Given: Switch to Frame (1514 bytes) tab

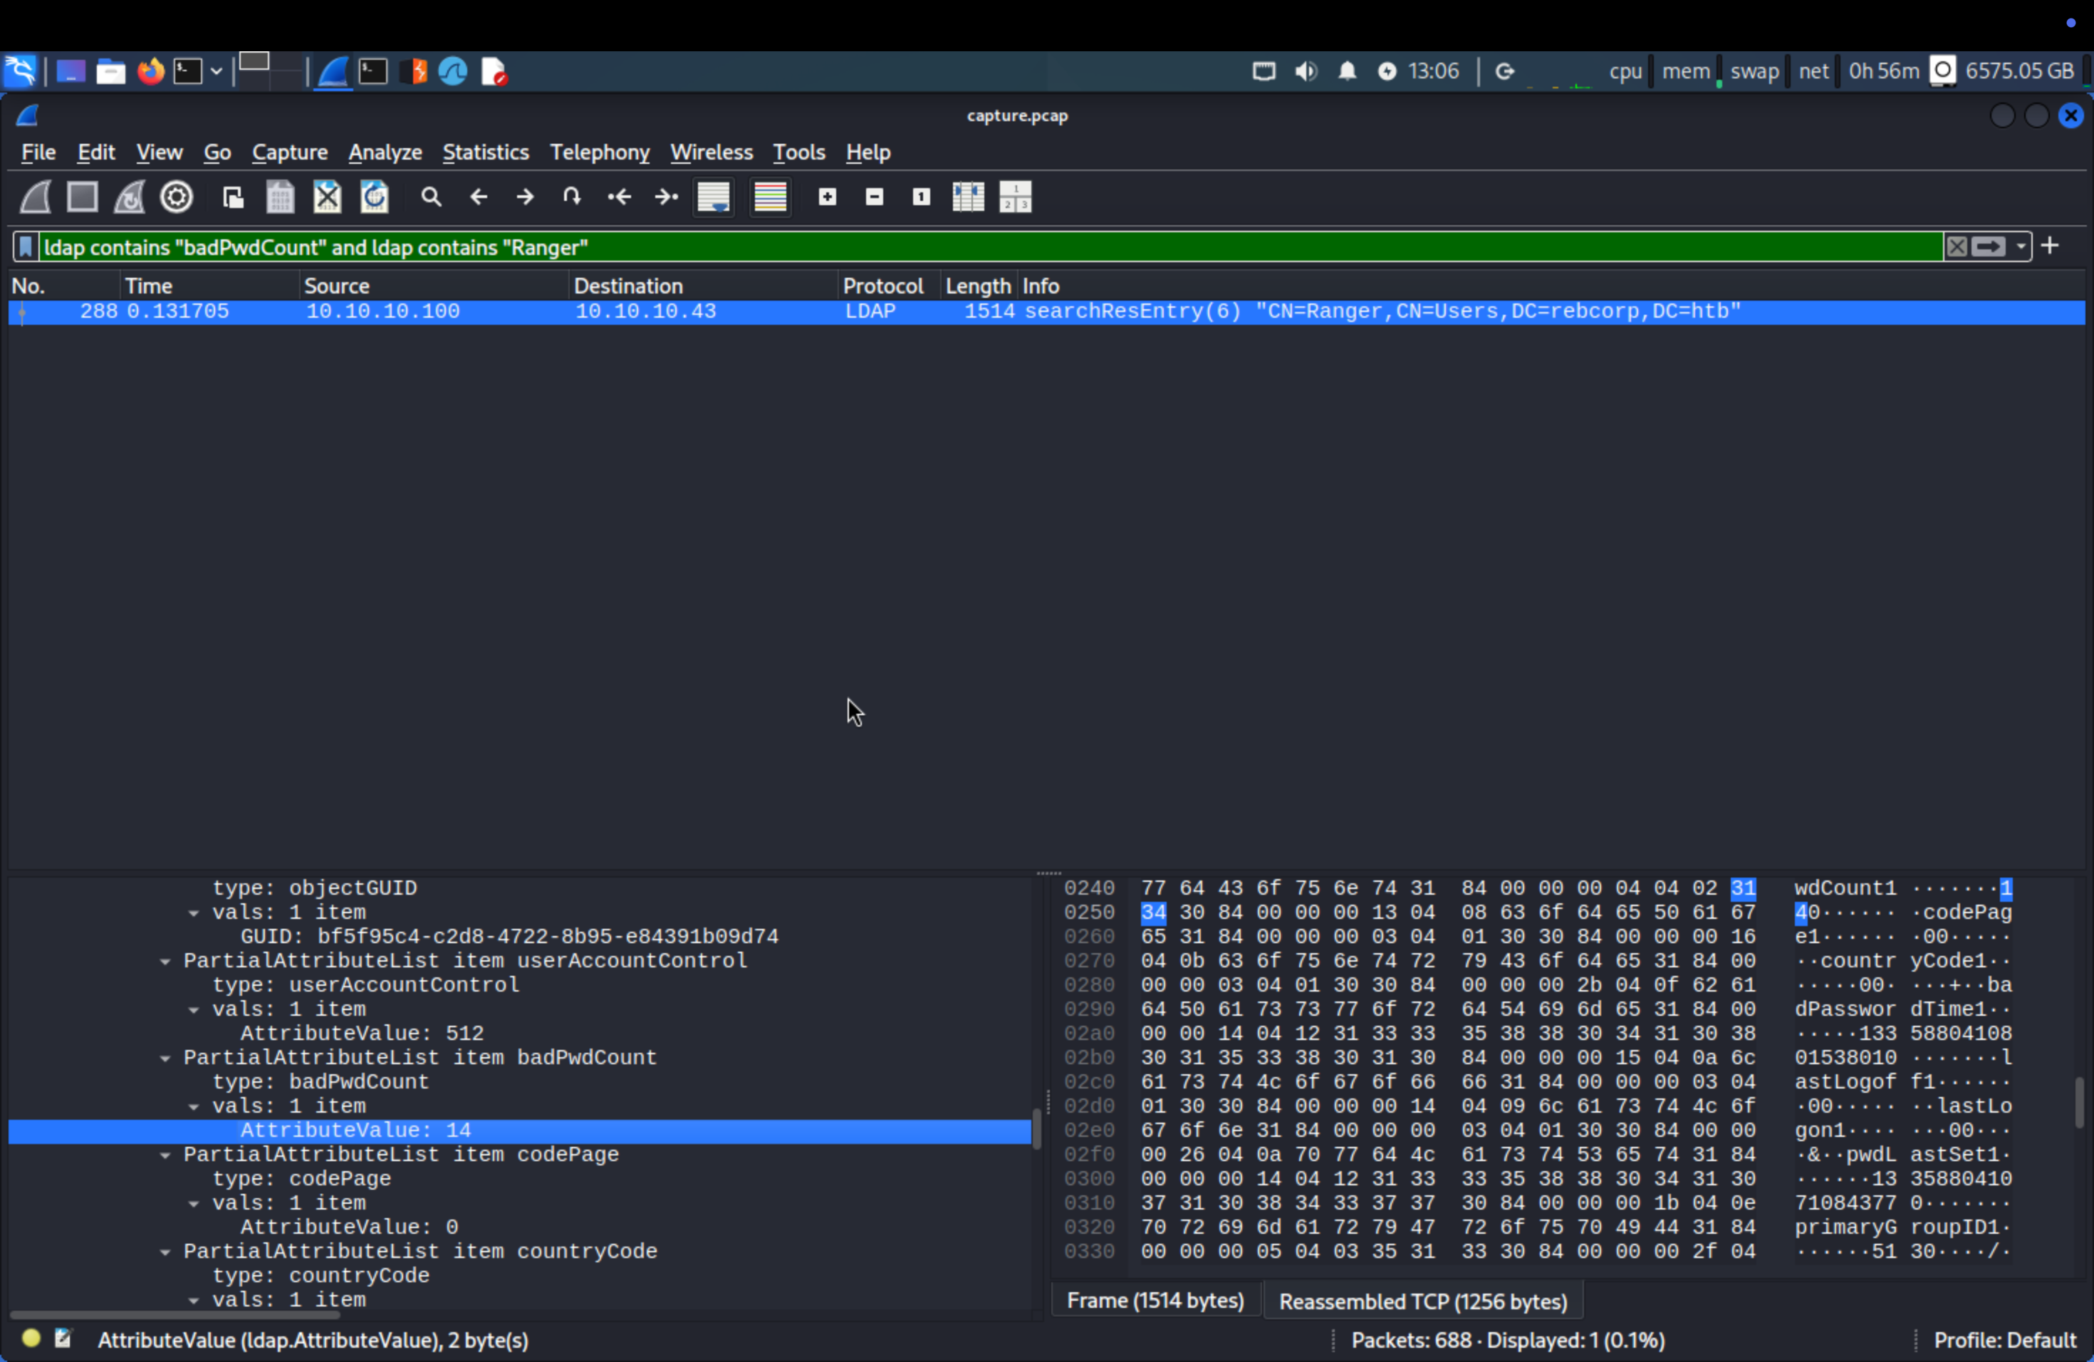Looking at the screenshot, I should click(1155, 1301).
